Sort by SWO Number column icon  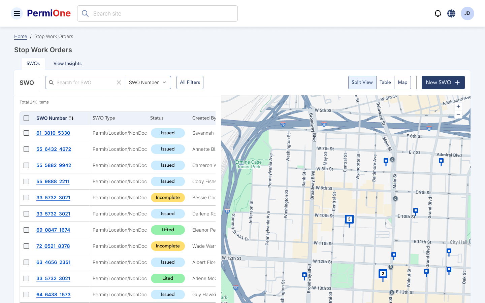click(71, 118)
